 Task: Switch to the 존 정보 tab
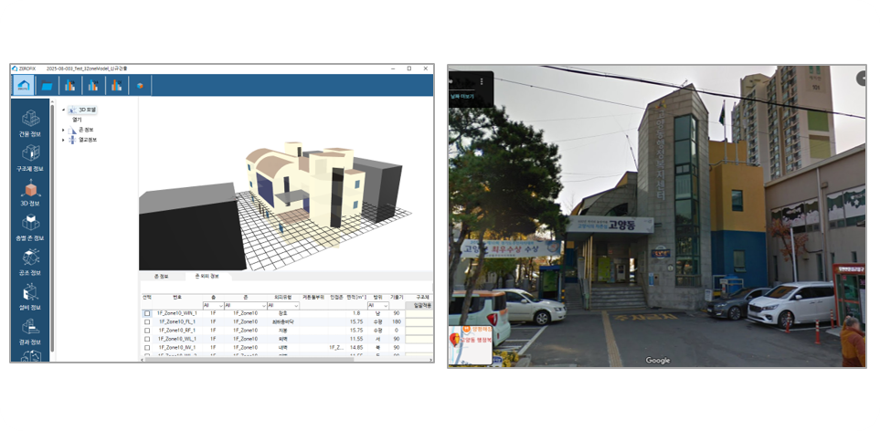click(162, 277)
